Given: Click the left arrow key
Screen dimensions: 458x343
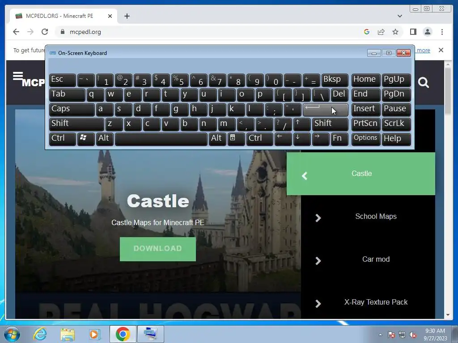Looking at the screenshot, I should (x=283, y=139).
